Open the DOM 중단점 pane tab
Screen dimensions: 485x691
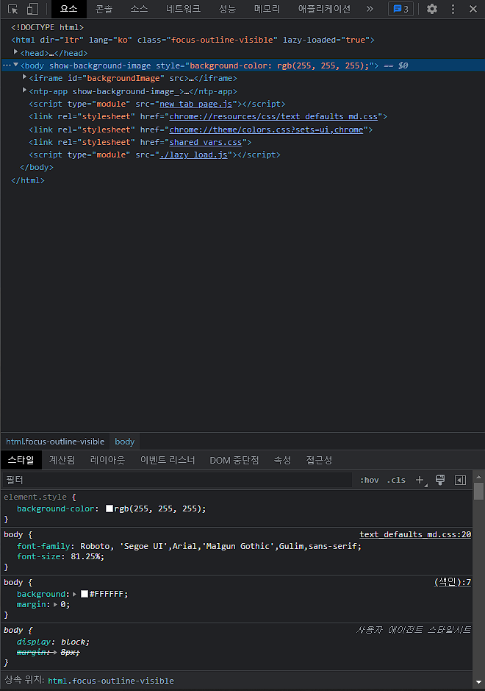[x=234, y=460]
